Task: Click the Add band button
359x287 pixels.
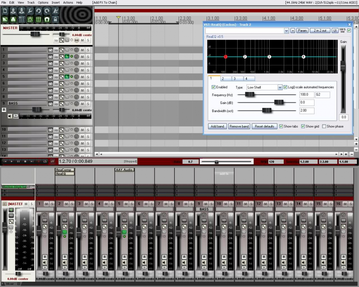Action: (x=217, y=126)
